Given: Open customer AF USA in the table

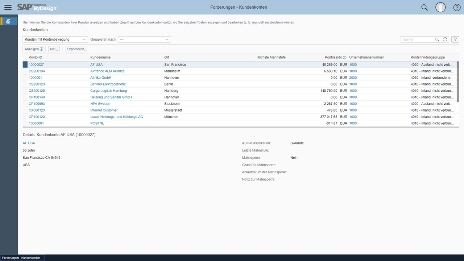Looking at the screenshot, I should [x=96, y=65].
